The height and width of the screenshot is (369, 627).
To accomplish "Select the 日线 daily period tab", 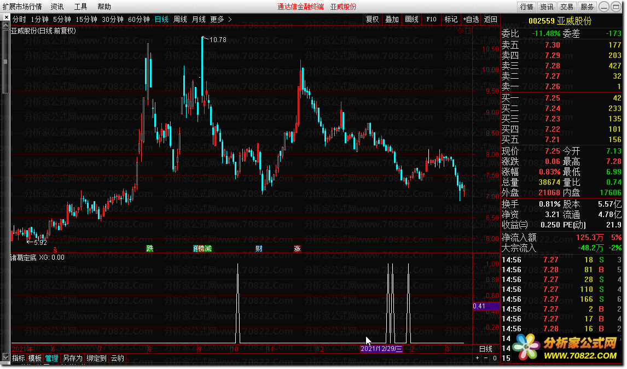I will point(161,19).
